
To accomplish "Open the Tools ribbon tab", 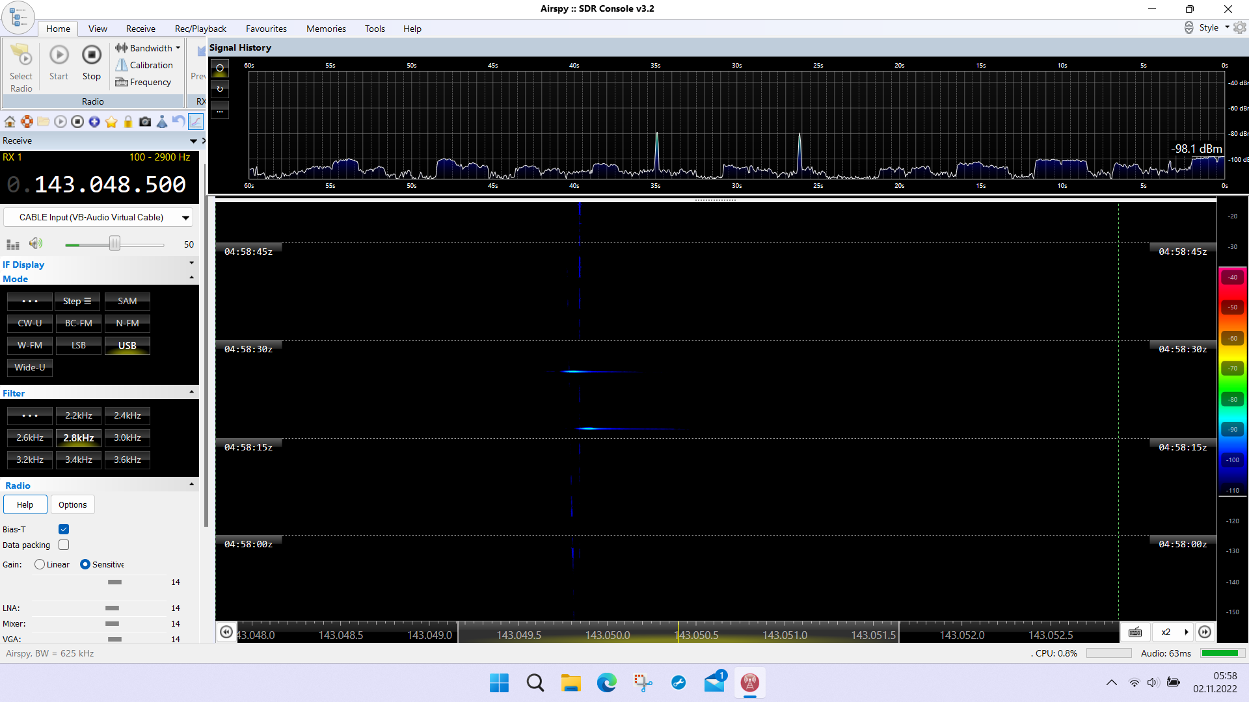I will click(x=375, y=29).
